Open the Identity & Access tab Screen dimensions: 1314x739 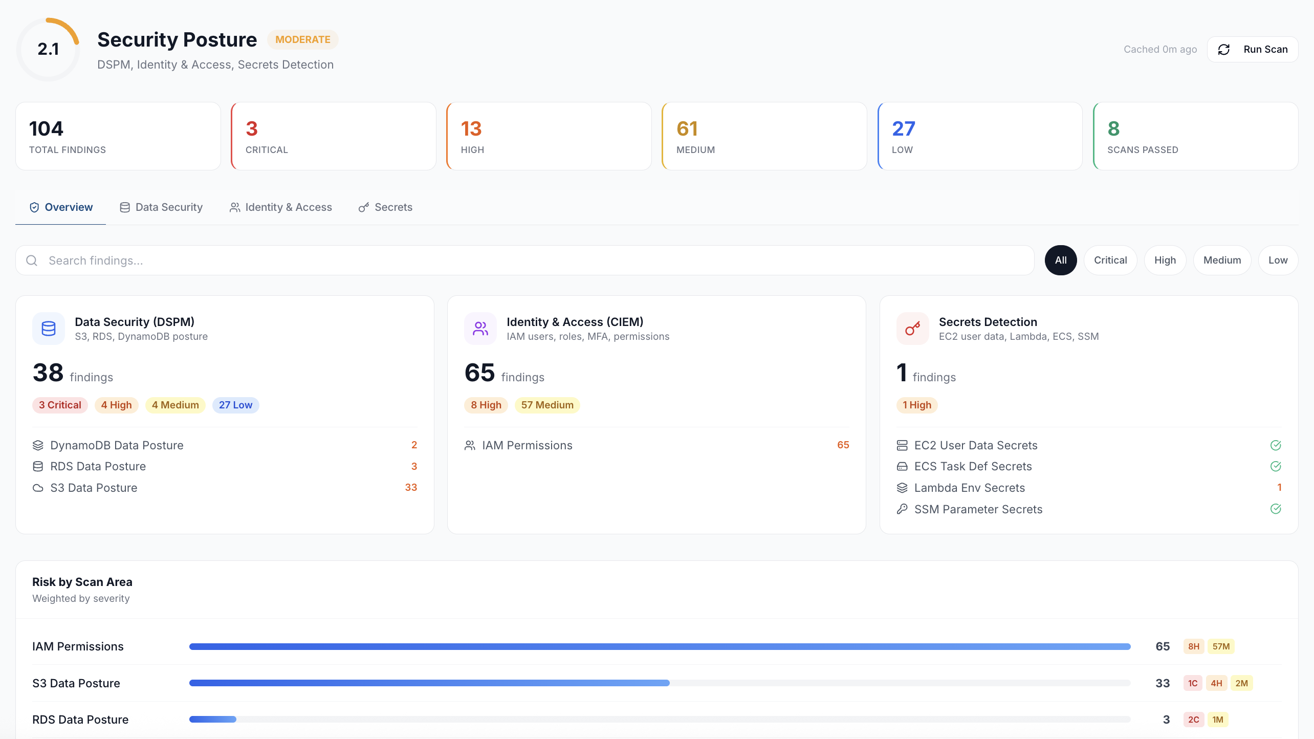[x=280, y=207]
